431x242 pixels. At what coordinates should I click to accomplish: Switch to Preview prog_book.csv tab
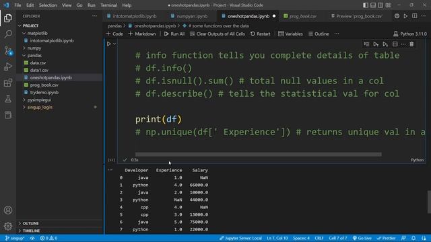[x=359, y=16]
